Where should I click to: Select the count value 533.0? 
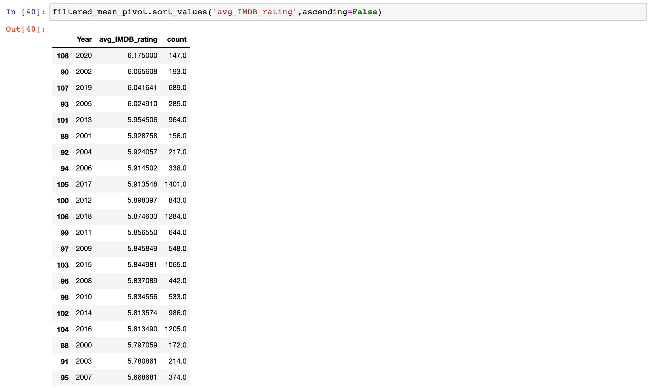[x=177, y=297]
